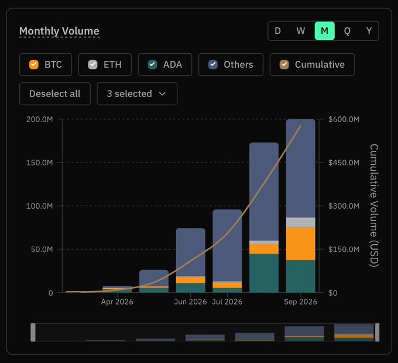Image resolution: width=398 pixels, height=363 pixels.
Task: Toggle the Cumulative line checkbox
Action: (x=284, y=65)
